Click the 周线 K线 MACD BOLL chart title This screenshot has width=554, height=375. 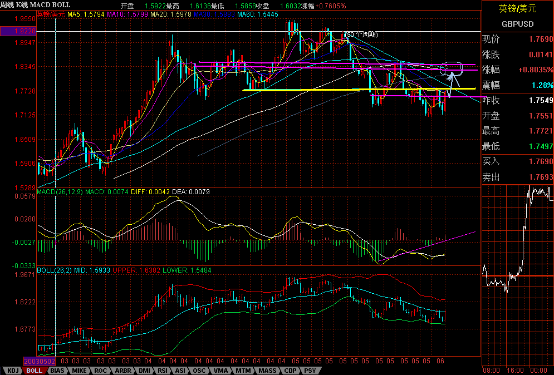click(35, 5)
